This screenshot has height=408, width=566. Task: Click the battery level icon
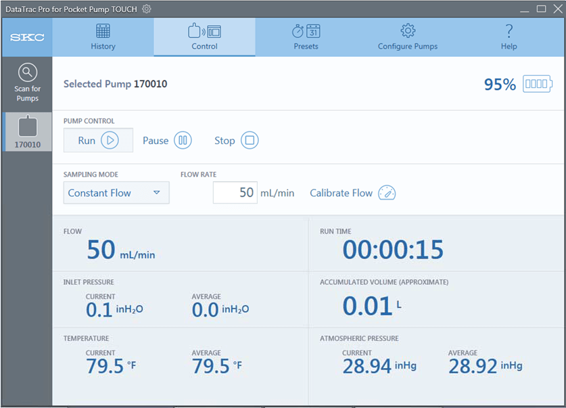[x=538, y=84]
